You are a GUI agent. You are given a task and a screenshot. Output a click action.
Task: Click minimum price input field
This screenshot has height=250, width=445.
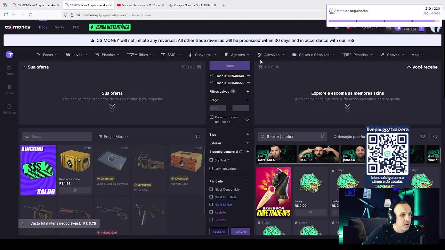coord(218,108)
